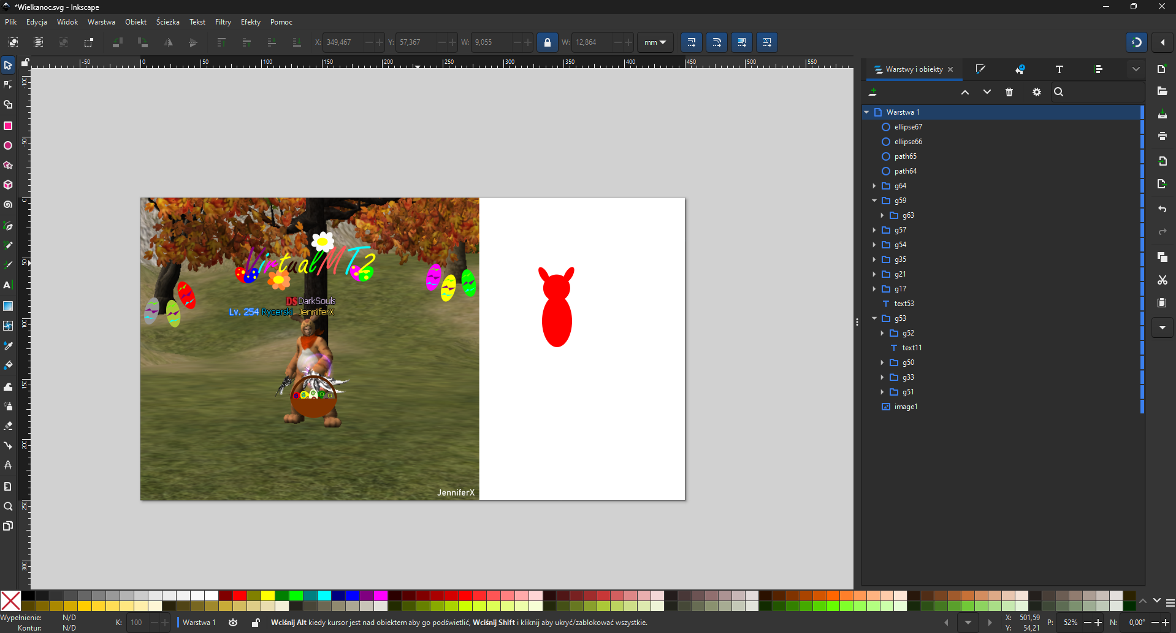Click the Add new layer icon
The image size is (1176, 633).
(873, 92)
